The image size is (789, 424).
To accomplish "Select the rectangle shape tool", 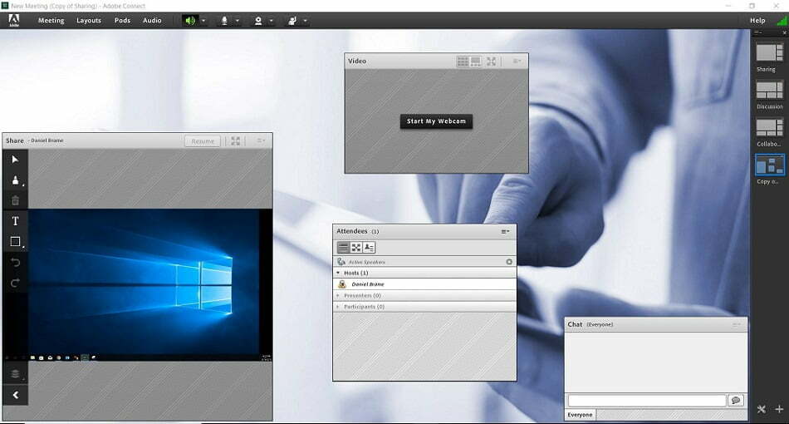I will [16, 242].
